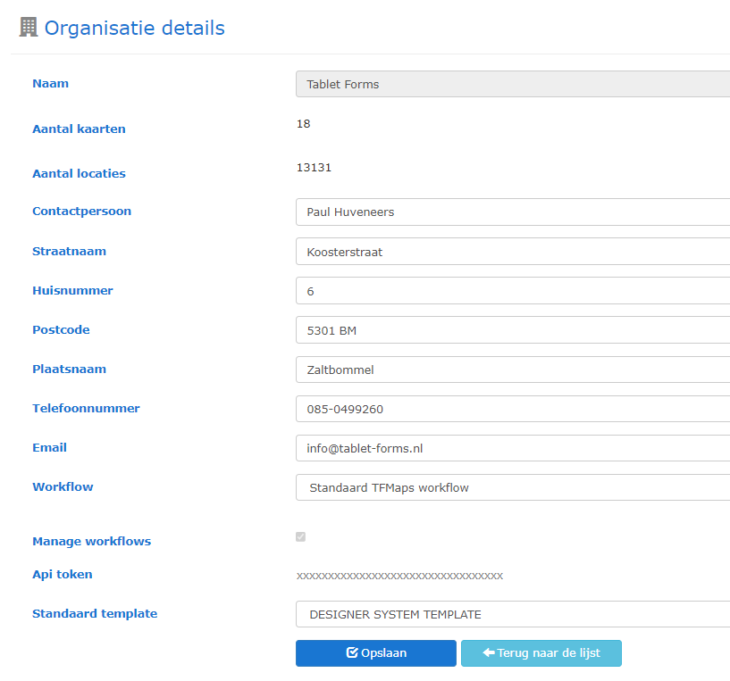The width and height of the screenshot is (730, 681).
Task: Click the Aantal locaties value 13131
Action: (x=314, y=168)
